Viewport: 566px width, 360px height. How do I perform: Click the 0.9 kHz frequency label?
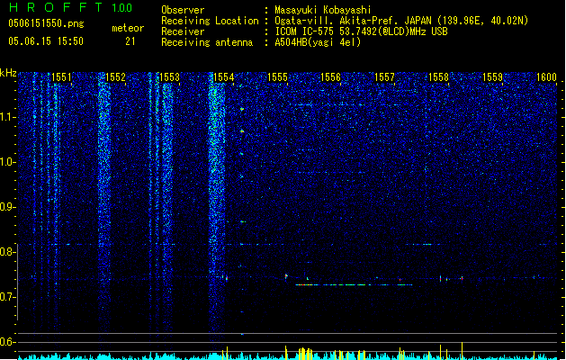(7, 207)
